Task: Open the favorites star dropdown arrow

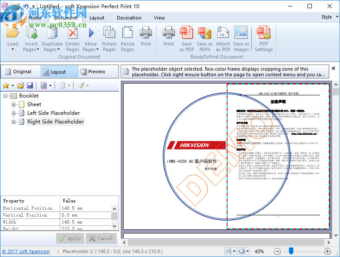Action: click(13, 85)
